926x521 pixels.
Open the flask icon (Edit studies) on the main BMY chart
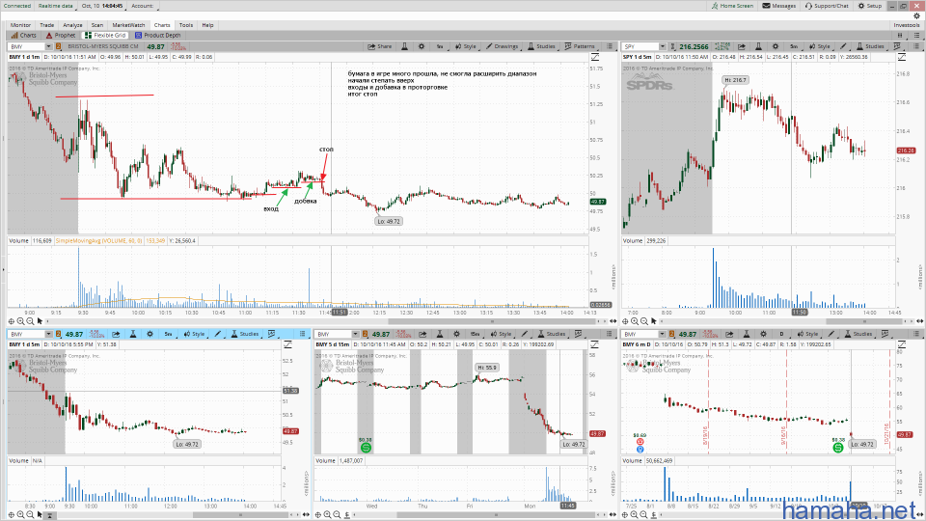[x=404, y=46]
